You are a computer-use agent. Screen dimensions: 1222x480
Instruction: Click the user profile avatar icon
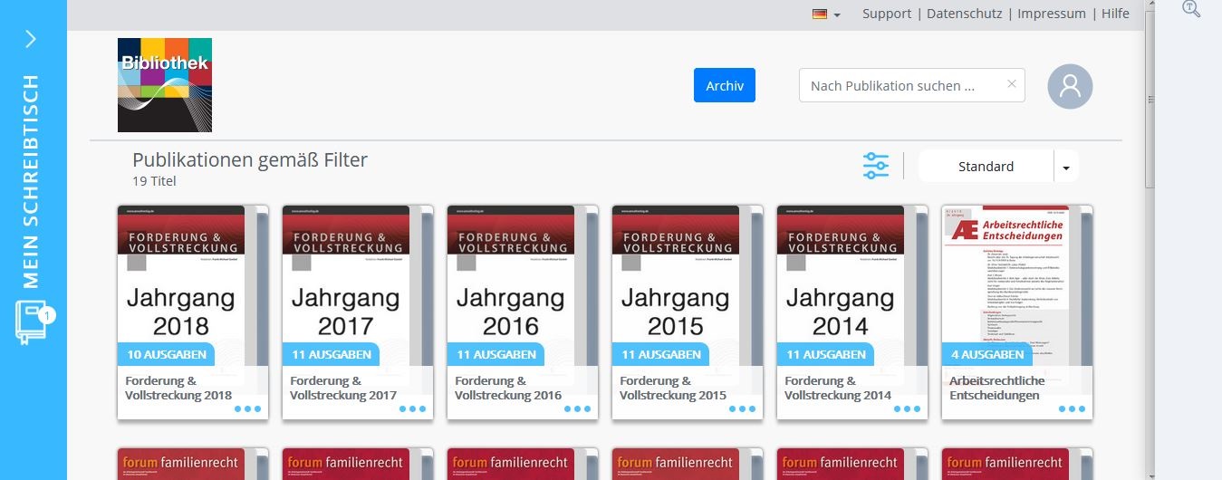pos(1070,86)
